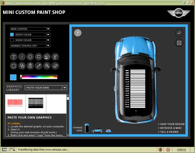The height and width of the screenshot is (153, 195).
Task: Click the rainbow color spectrum bar
Action: pyautogui.click(x=39, y=77)
